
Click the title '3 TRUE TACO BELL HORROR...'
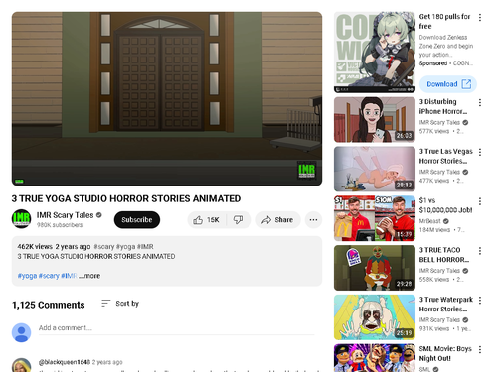pos(444,255)
